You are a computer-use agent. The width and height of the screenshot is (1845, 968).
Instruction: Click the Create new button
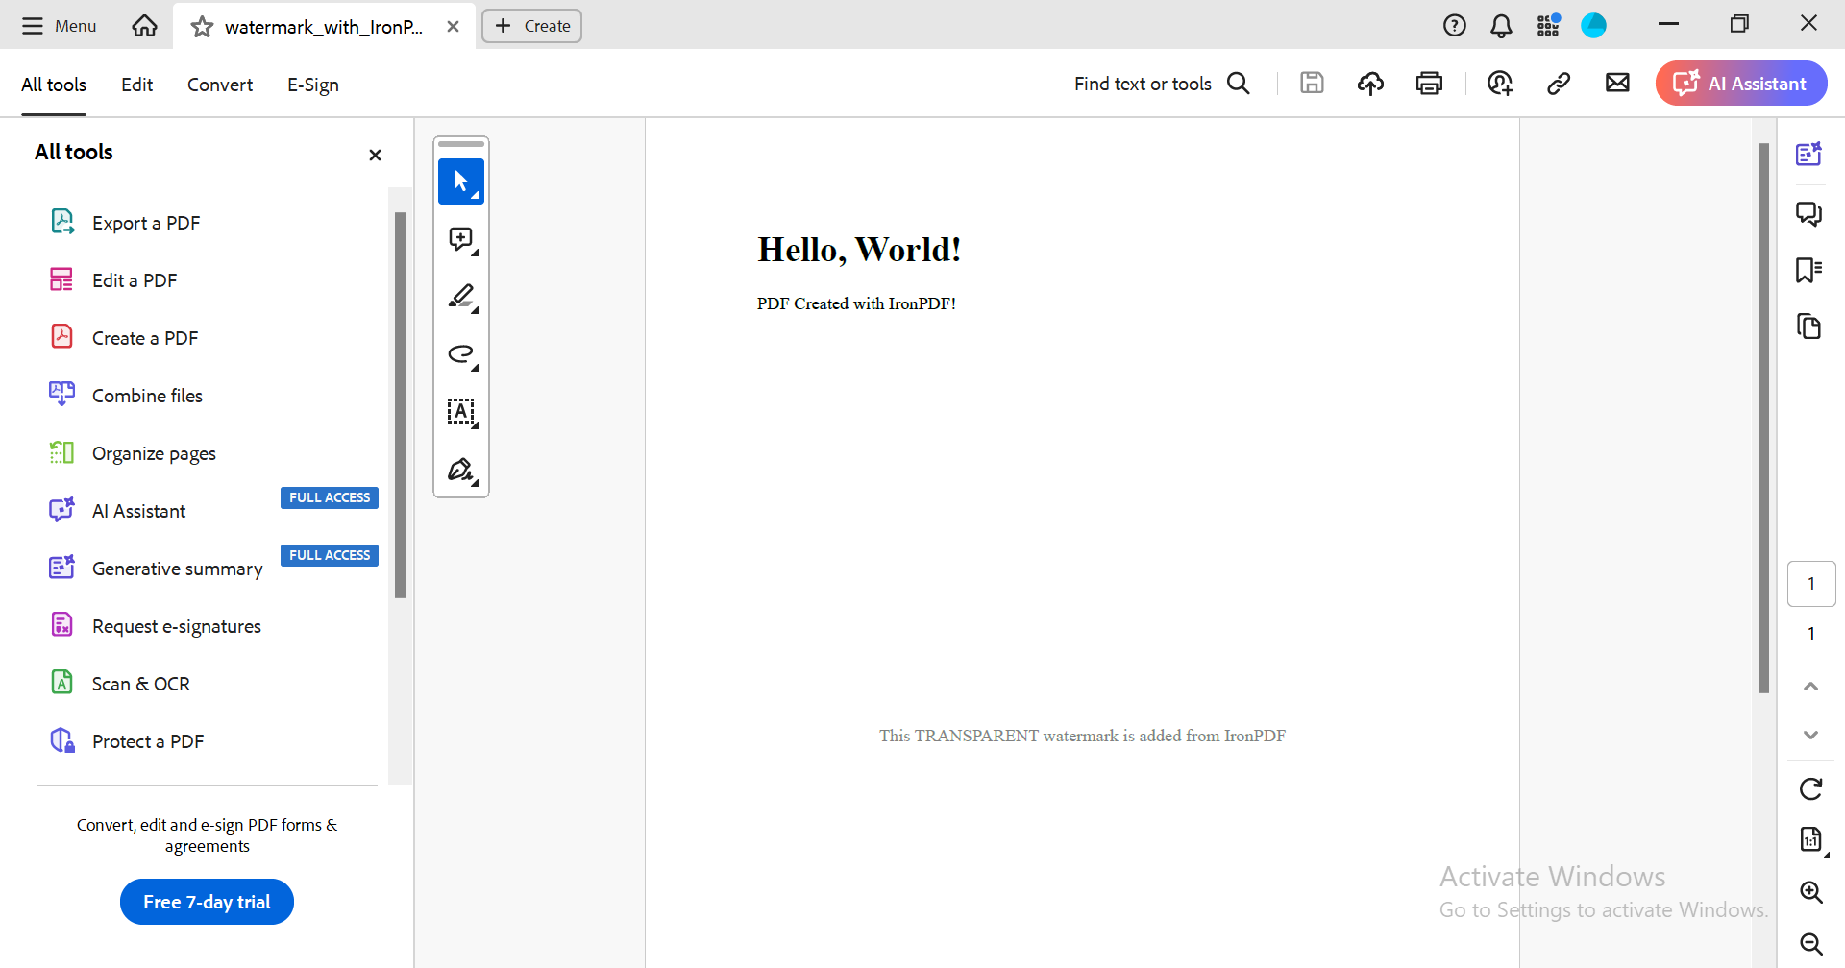(531, 26)
